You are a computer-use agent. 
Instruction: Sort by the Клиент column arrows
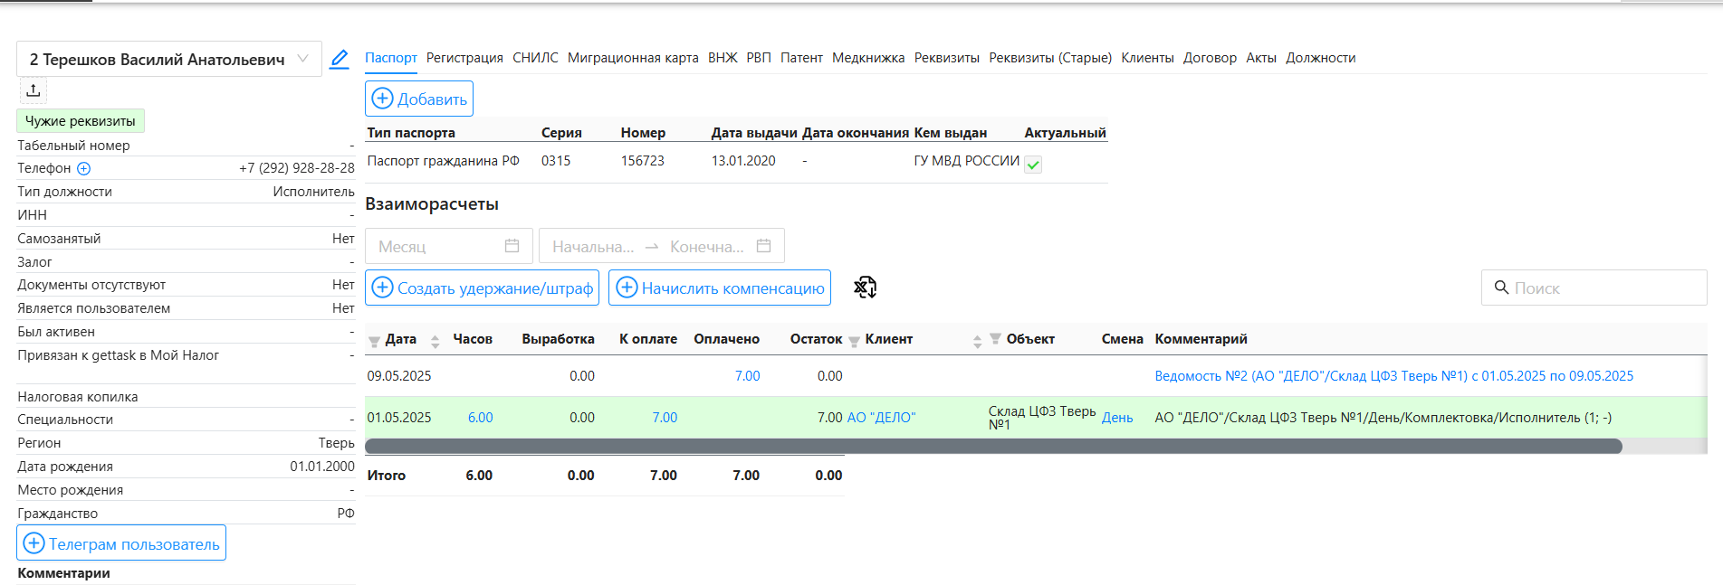coord(977,341)
